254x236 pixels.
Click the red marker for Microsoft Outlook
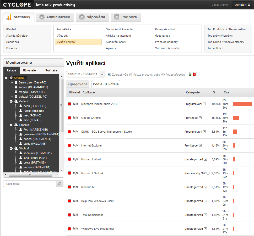coord(69,173)
